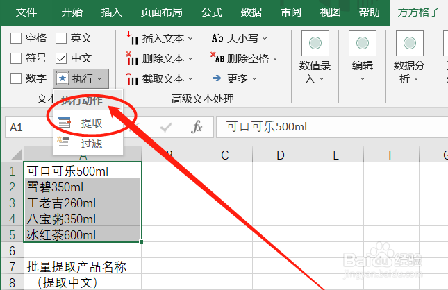The width and height of the screenshot is (448, 290).
Task: Click cell with 批量提取产品名称 text
Action: [x=83, y=266]
